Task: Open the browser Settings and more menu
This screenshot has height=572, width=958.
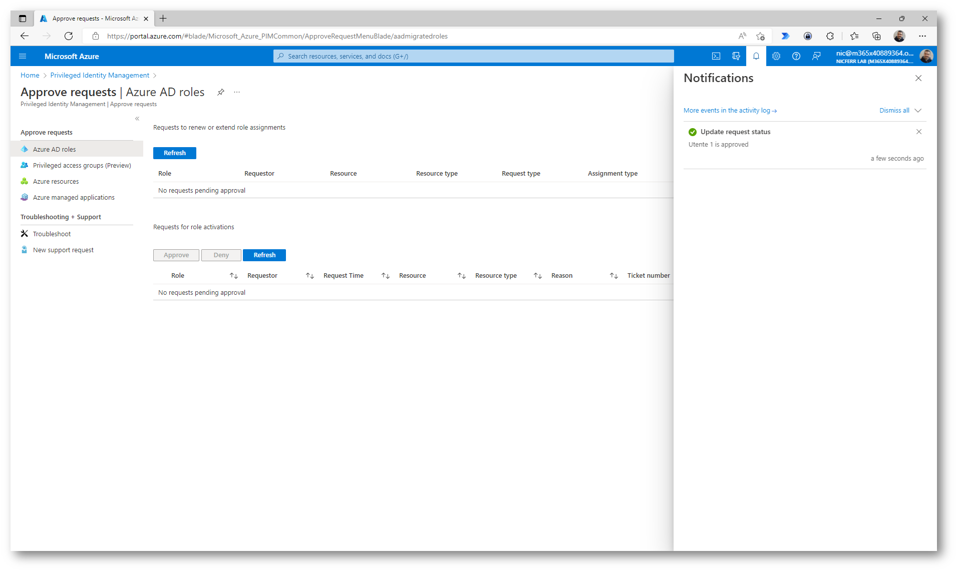Action: point(922,36)
